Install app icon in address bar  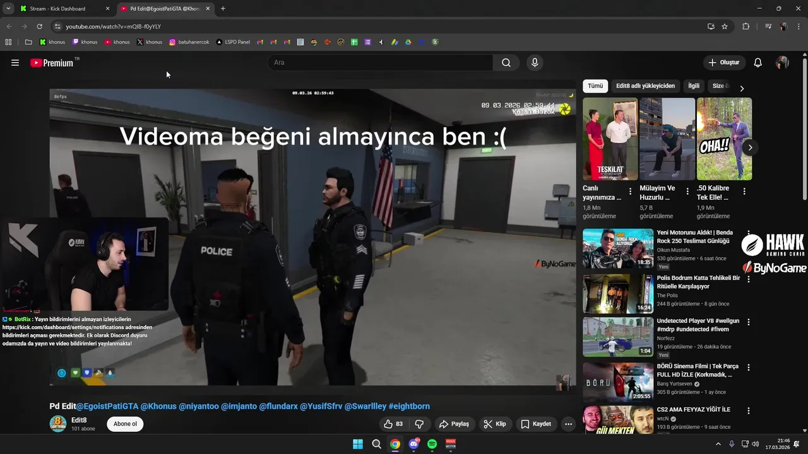coord(711,26)
